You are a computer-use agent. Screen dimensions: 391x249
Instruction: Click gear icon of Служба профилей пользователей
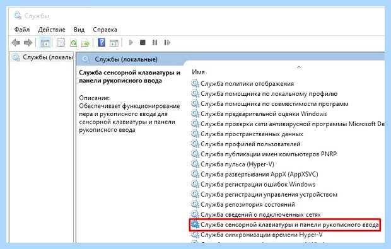point(195,144)
